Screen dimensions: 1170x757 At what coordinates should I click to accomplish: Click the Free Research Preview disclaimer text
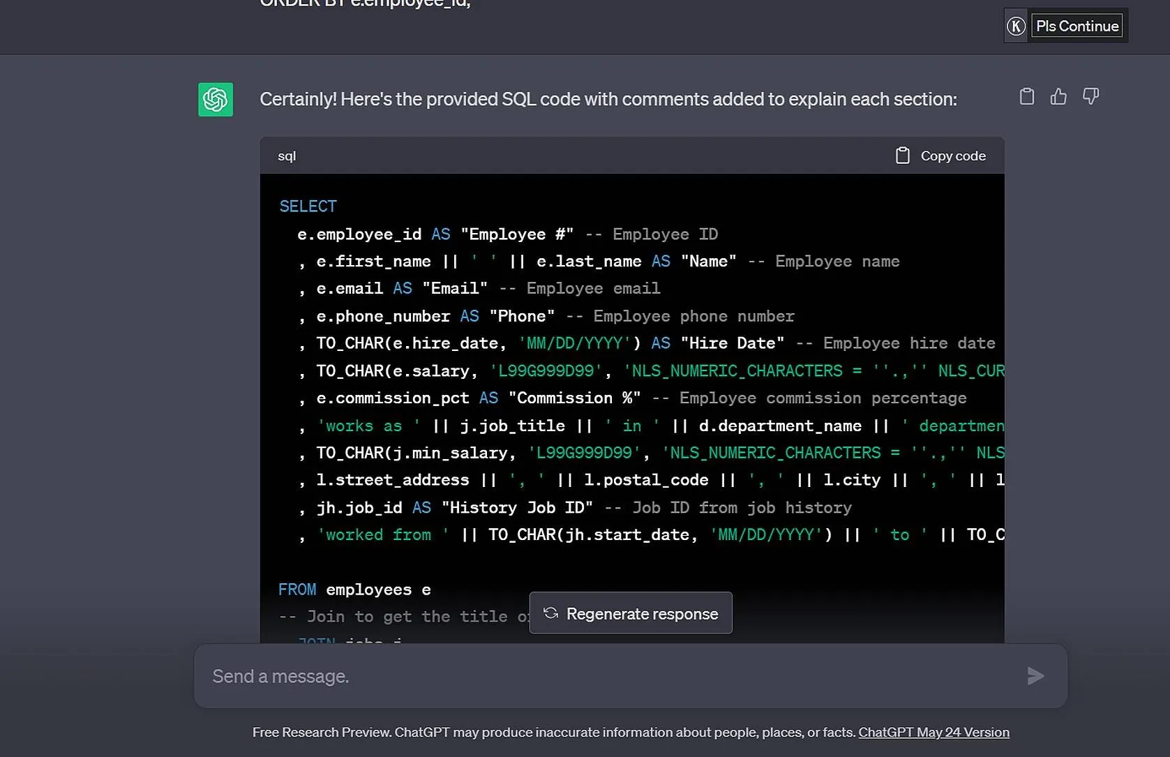554,732
